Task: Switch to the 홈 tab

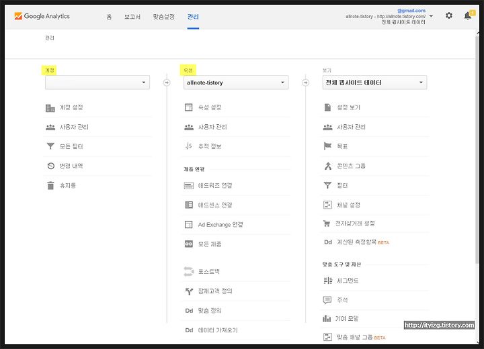Action: (109, 17)
